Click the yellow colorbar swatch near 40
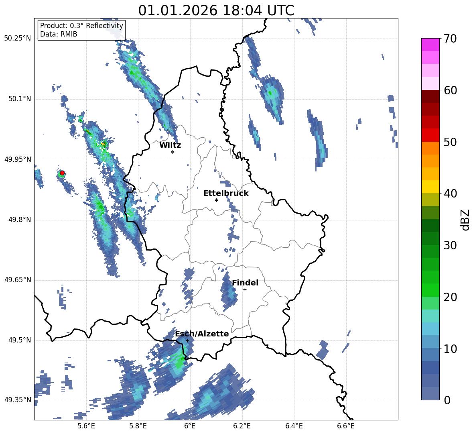This screenshot has height=434, width=475. [430, 187]
